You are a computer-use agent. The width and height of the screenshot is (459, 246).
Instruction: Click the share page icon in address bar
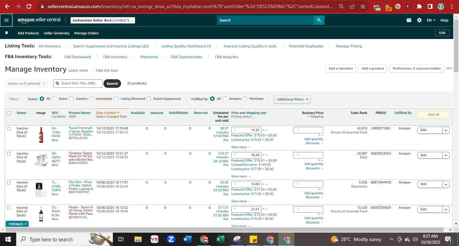(352, 6)
